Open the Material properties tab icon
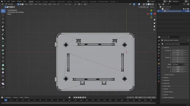190x106 pixels. click(159, 81)
